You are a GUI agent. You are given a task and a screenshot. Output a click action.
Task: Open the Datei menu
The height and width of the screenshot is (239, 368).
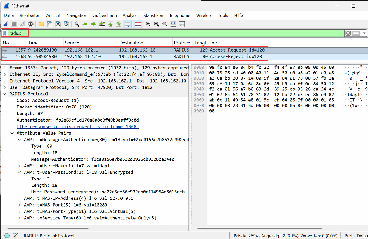(9, 15)
